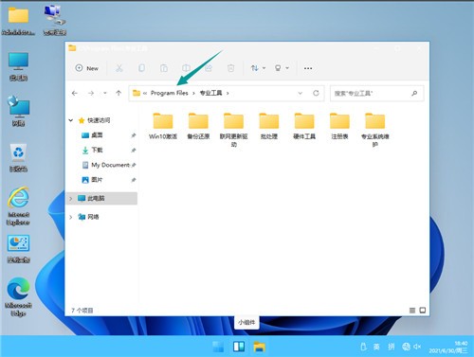
Task: Click the Paste icon in toolbar
Action: click(x=164, y=68)
